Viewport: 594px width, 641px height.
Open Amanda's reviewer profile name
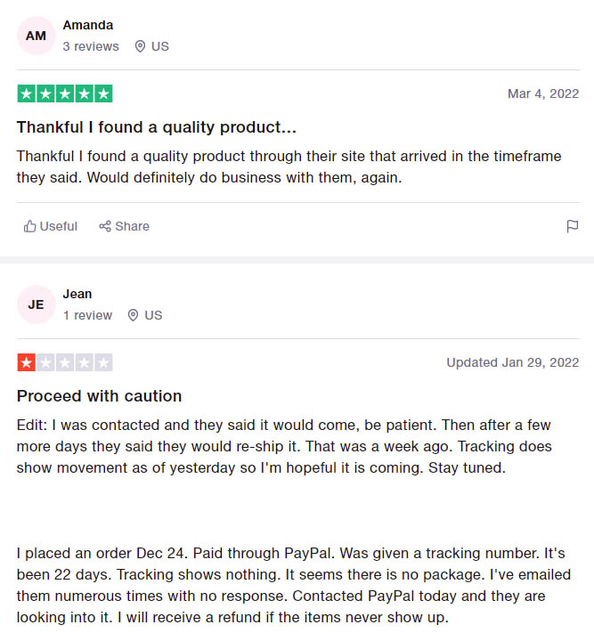coord(87,25)
